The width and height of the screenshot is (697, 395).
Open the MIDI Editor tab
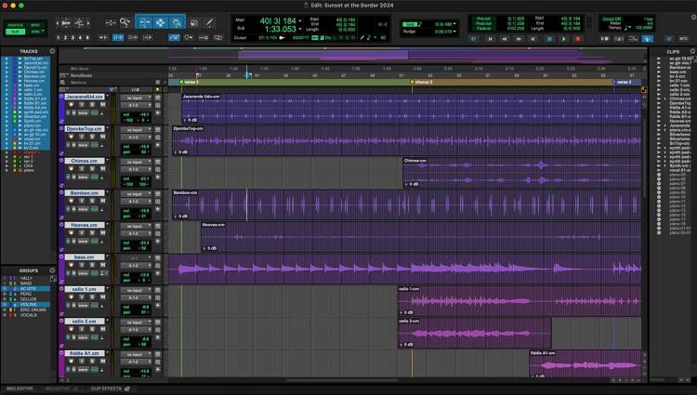point(19,388)
